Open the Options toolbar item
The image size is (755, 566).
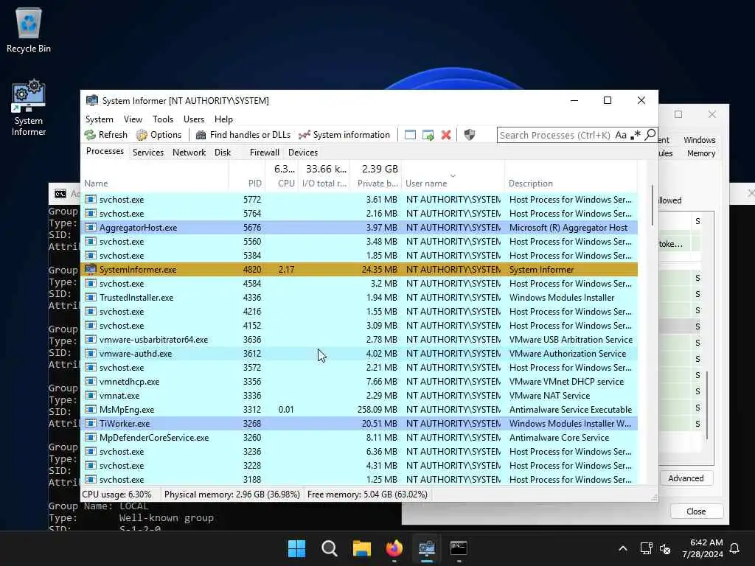pyautogui.click(x=159, y=135)
